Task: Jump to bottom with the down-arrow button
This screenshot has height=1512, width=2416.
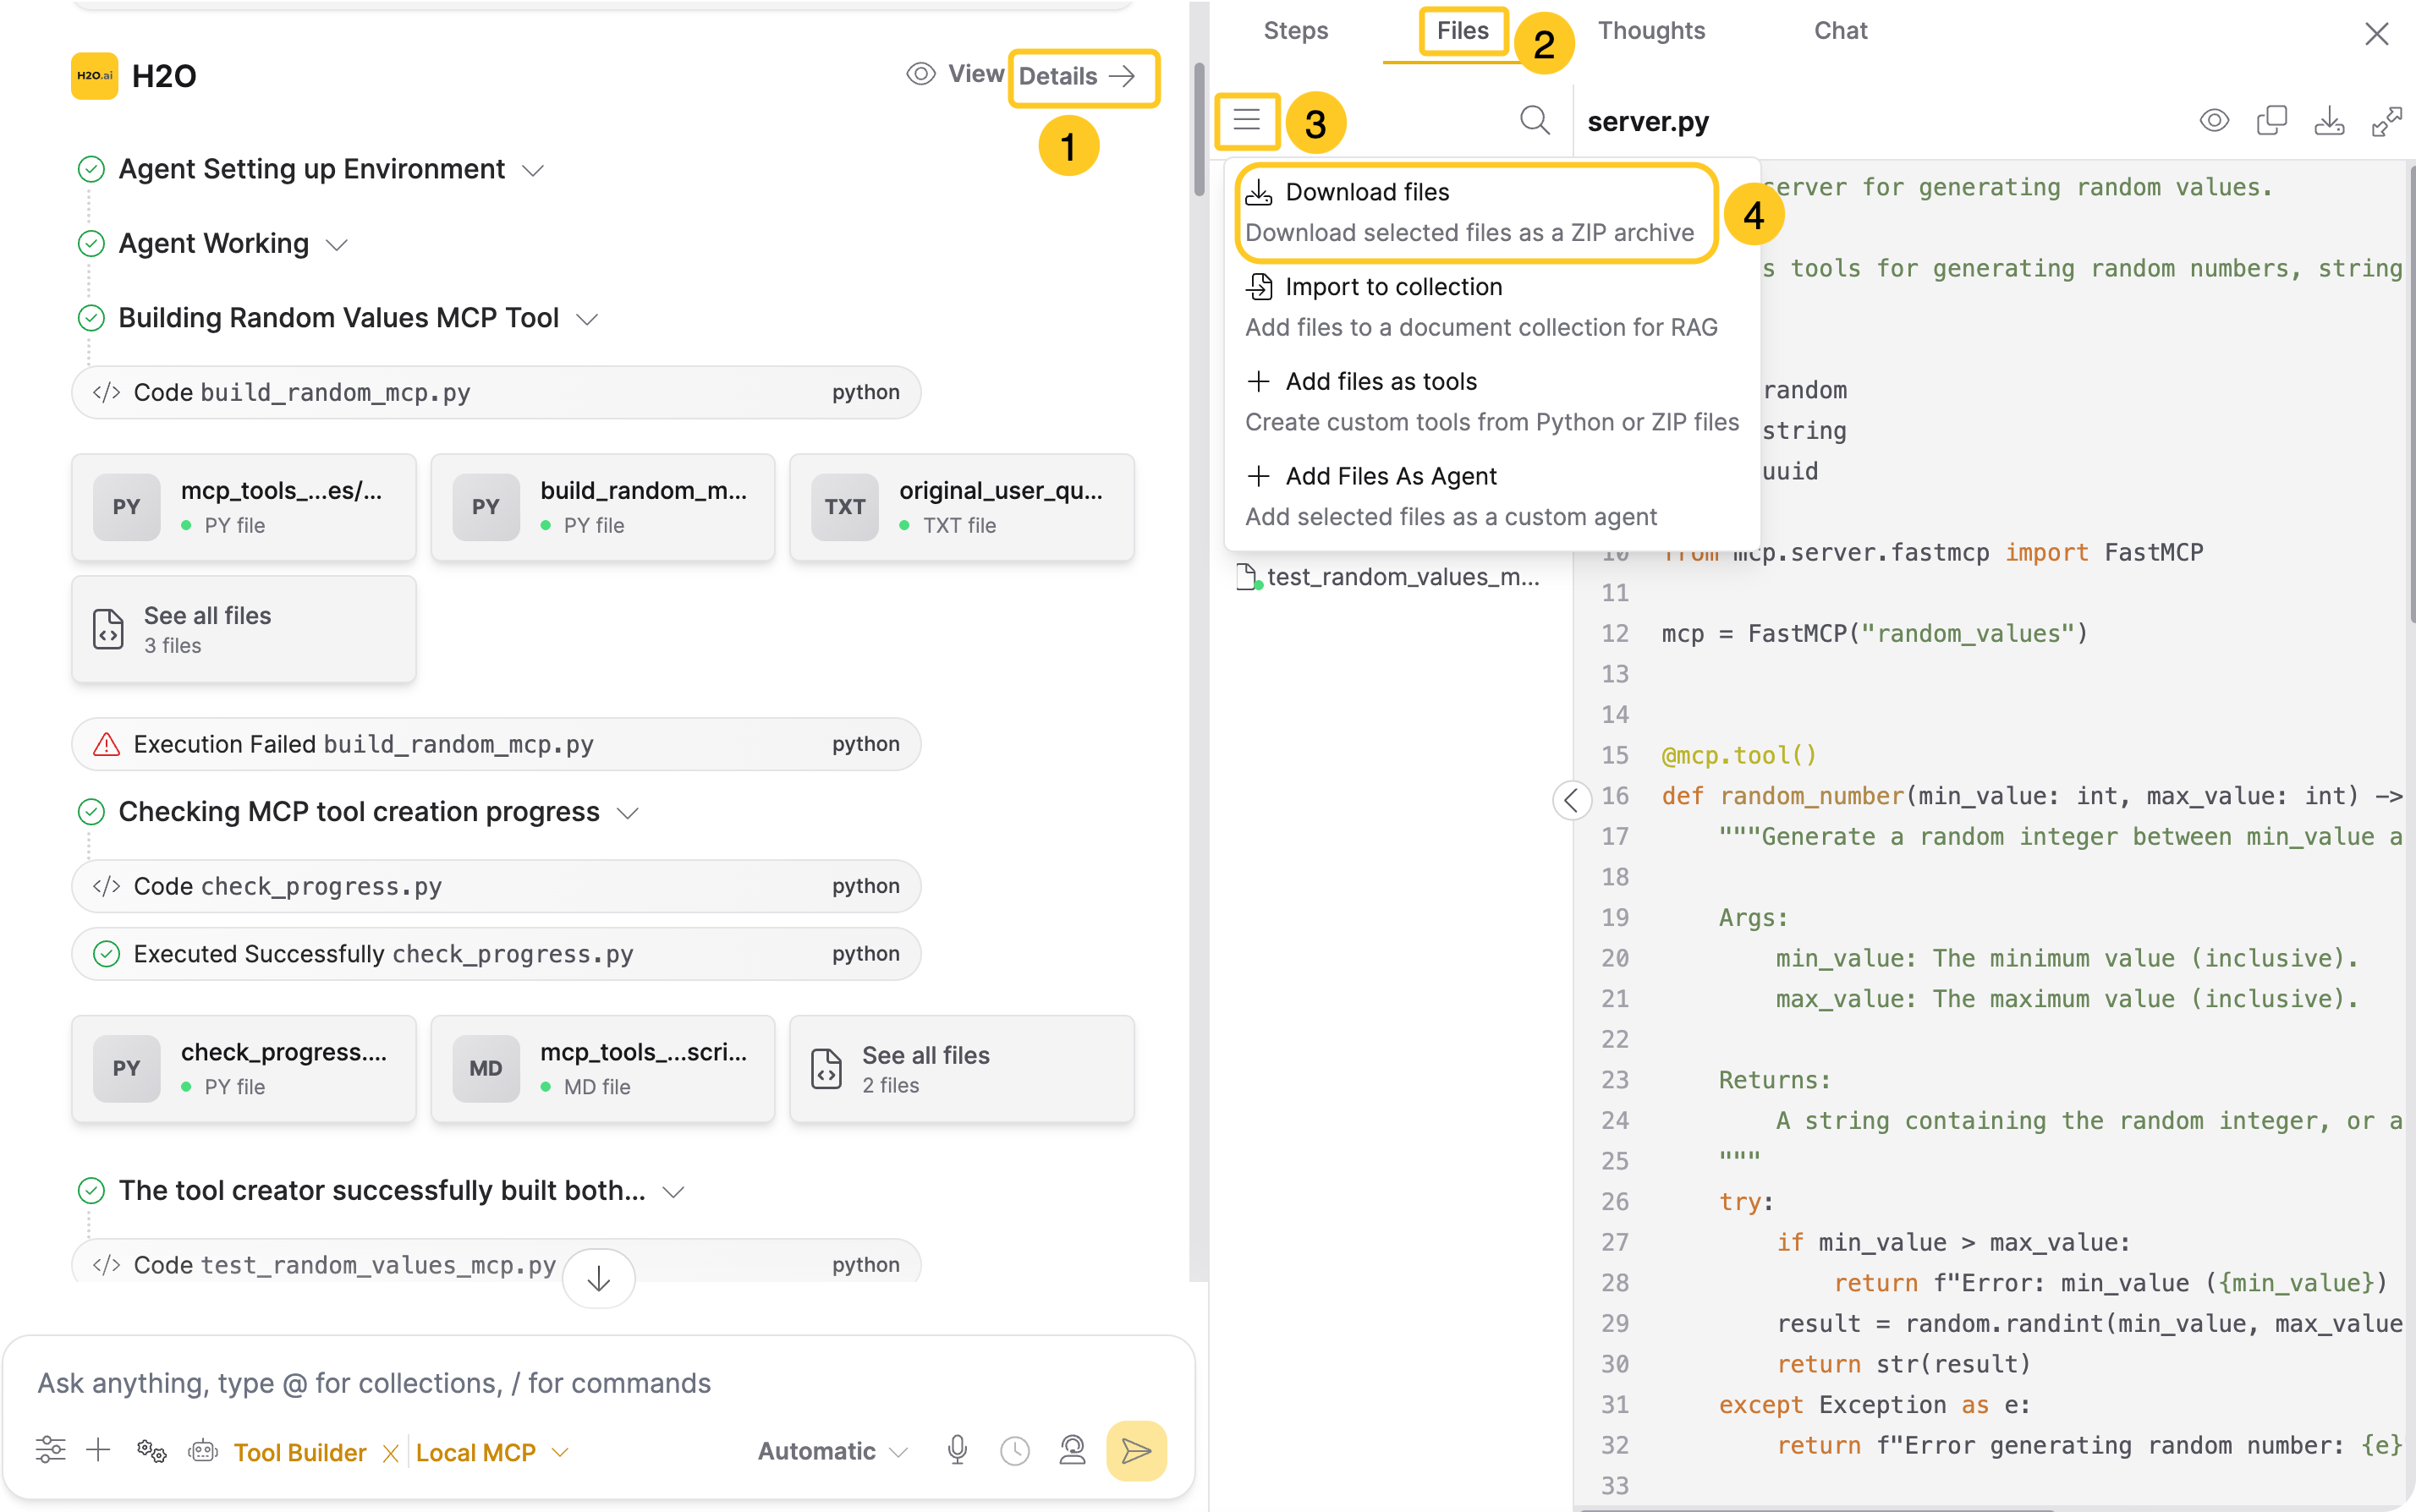Action: 598,1279
